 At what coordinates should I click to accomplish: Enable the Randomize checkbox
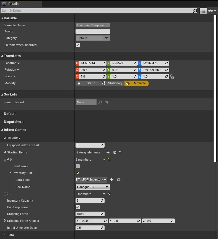78,166
